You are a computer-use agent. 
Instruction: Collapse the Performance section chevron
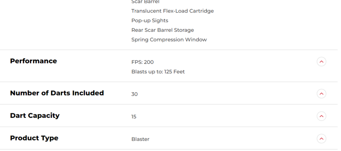(321, 62)
